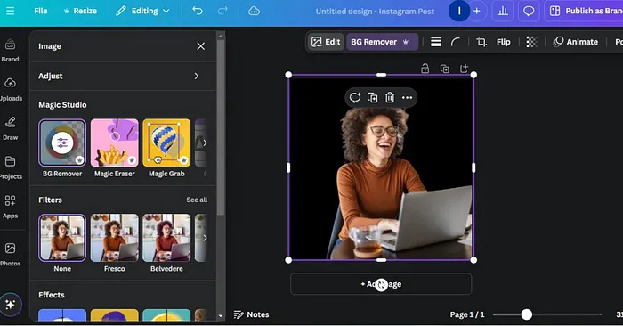Click the Page 1 / 1 indicator

click(x=467, y=314)
